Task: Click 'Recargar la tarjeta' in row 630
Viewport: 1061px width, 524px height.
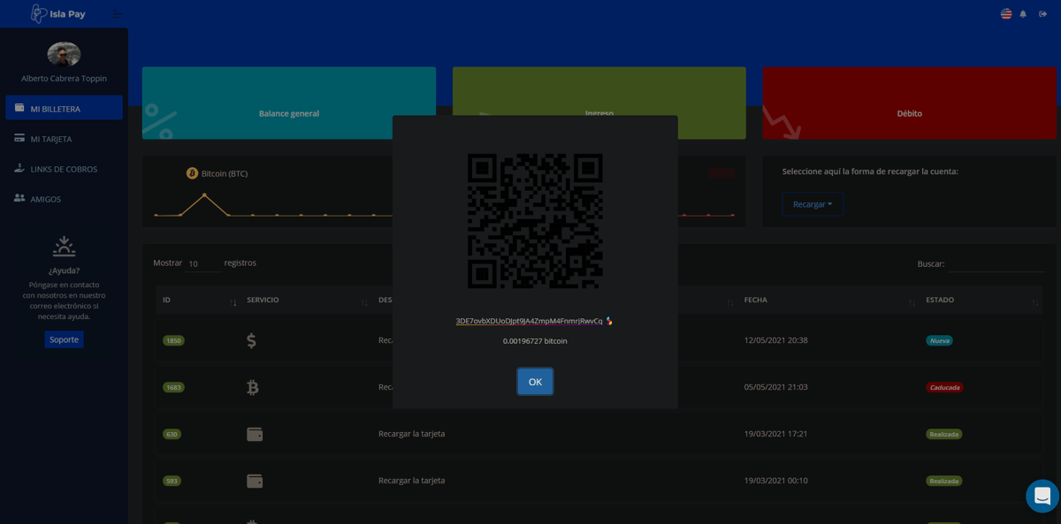Action: [x=411, y=434]
